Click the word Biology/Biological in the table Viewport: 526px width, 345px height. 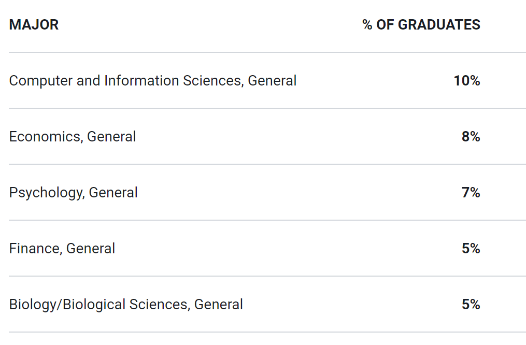coord(67,305)
